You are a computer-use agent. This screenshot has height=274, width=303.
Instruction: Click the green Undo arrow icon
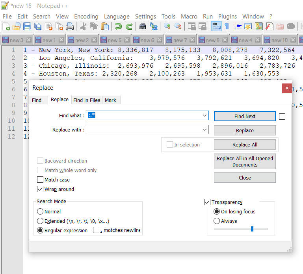tap(118, 26)
